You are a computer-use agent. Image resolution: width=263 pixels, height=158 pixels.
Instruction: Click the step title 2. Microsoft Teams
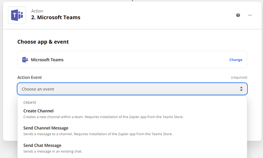56,18
